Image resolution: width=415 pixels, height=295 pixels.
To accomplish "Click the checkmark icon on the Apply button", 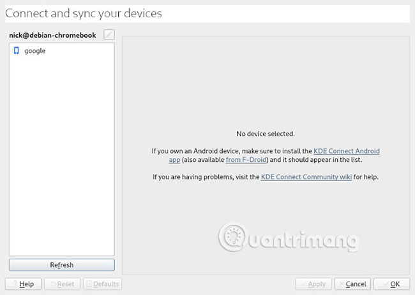I will point(303,284).
